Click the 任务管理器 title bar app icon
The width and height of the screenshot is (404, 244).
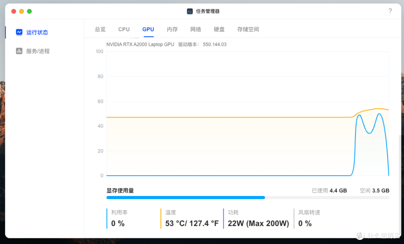pyautogui.click(x=190, y=11)
